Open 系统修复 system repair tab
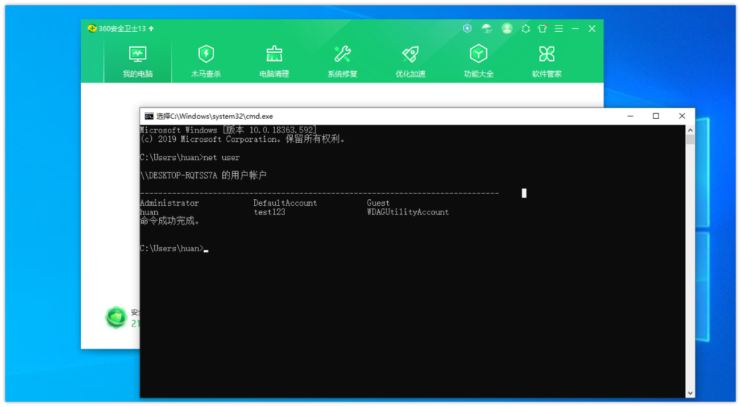This screenshot has height=407, width=741. tap(342, 62)
